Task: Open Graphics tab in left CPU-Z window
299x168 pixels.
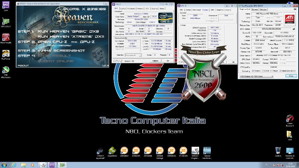Action: 155,9
